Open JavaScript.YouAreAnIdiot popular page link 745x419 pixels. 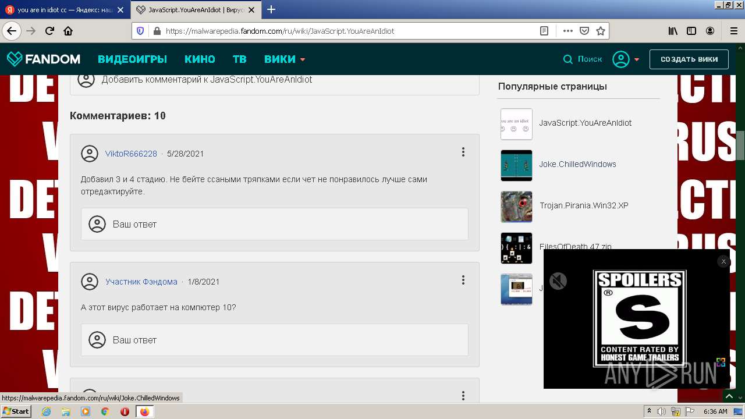pos(585,123)
